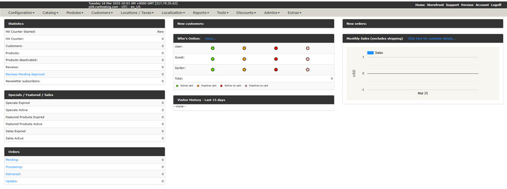Open the Modules dropdown
The width and height of the screenshot is (507, 189).
coord(75,13)
